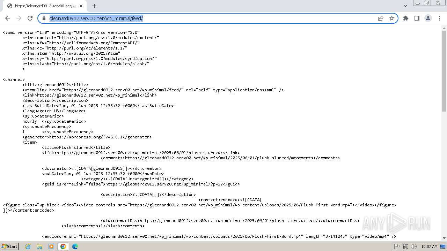Screen dimensions: 447x251
Task: Click the Uncategorized category line
Action: [x=137, y=179]
